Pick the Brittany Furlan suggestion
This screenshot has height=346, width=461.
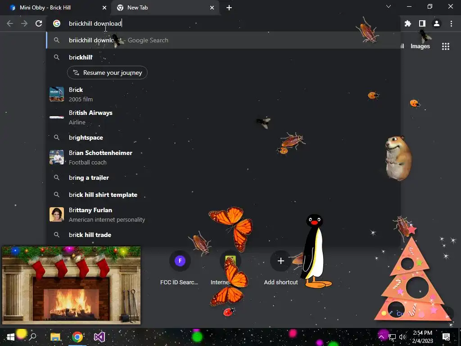pyautogui.click(x=223, y=214)
